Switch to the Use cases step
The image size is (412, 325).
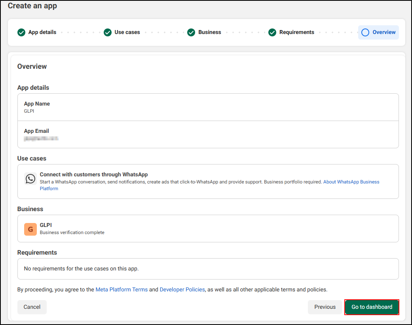point(127,32)
